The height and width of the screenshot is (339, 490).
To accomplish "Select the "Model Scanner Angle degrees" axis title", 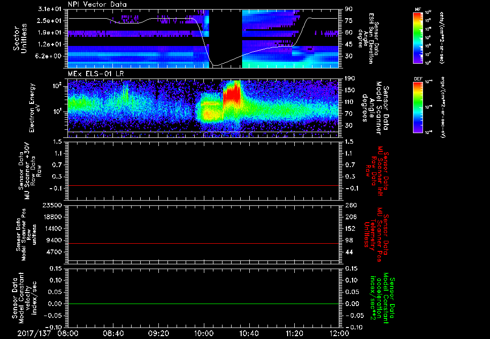I will click(375, 108).
